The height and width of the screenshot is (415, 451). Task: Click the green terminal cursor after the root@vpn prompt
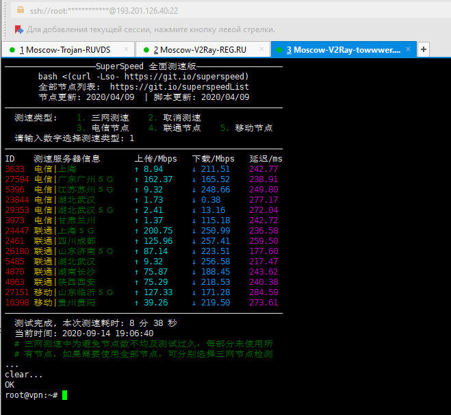[x=65, y=395]
